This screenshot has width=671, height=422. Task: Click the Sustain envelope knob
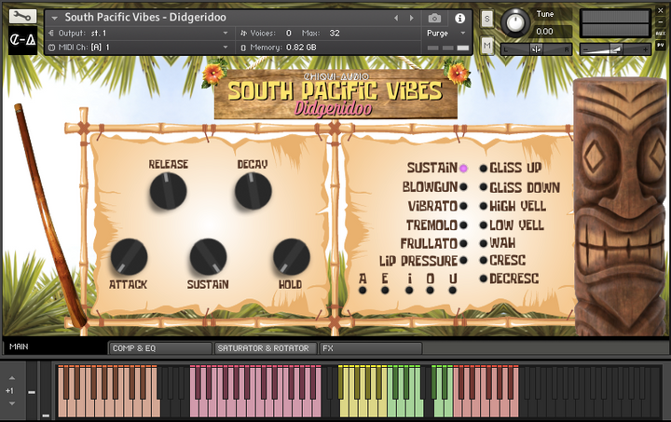coord(208,256)
